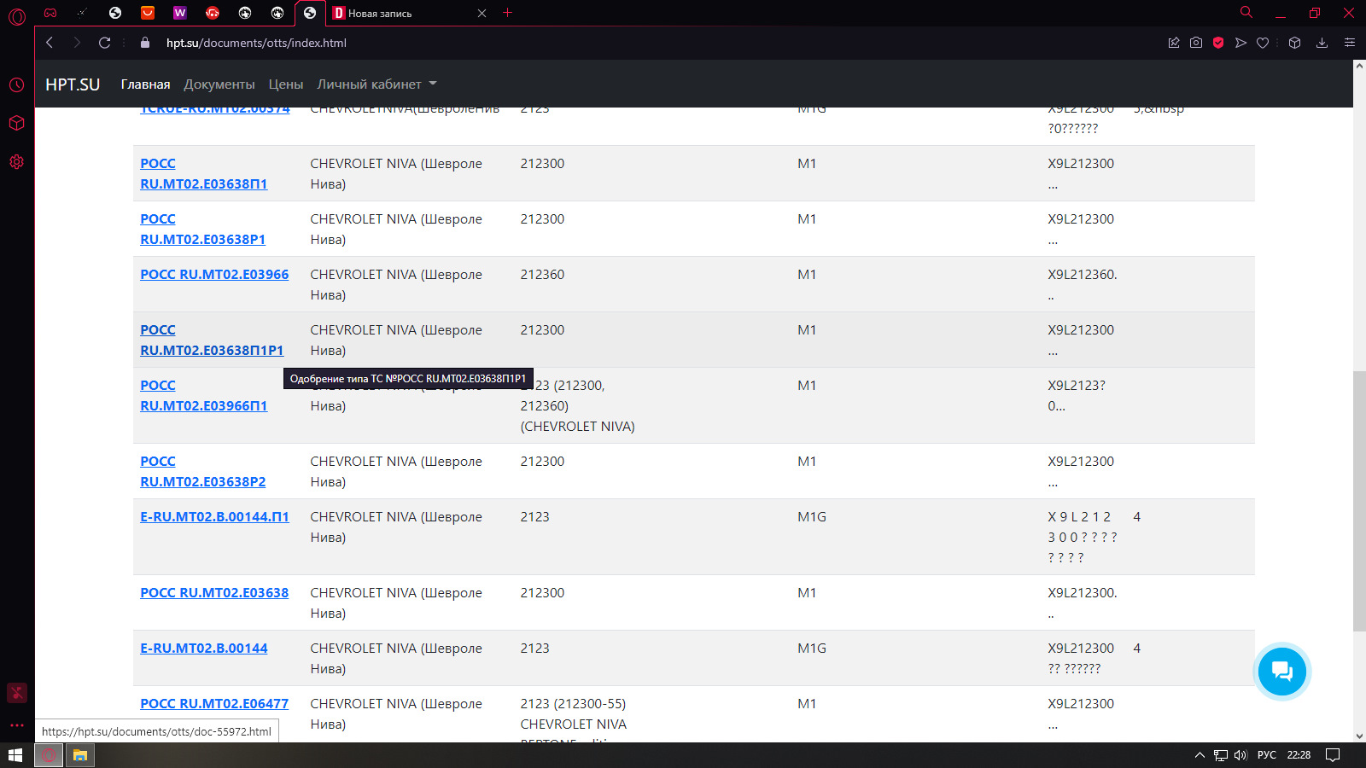Open Windows notification center
Viewport: 1366px width, 768px height.
click(x=1333, y=755)
